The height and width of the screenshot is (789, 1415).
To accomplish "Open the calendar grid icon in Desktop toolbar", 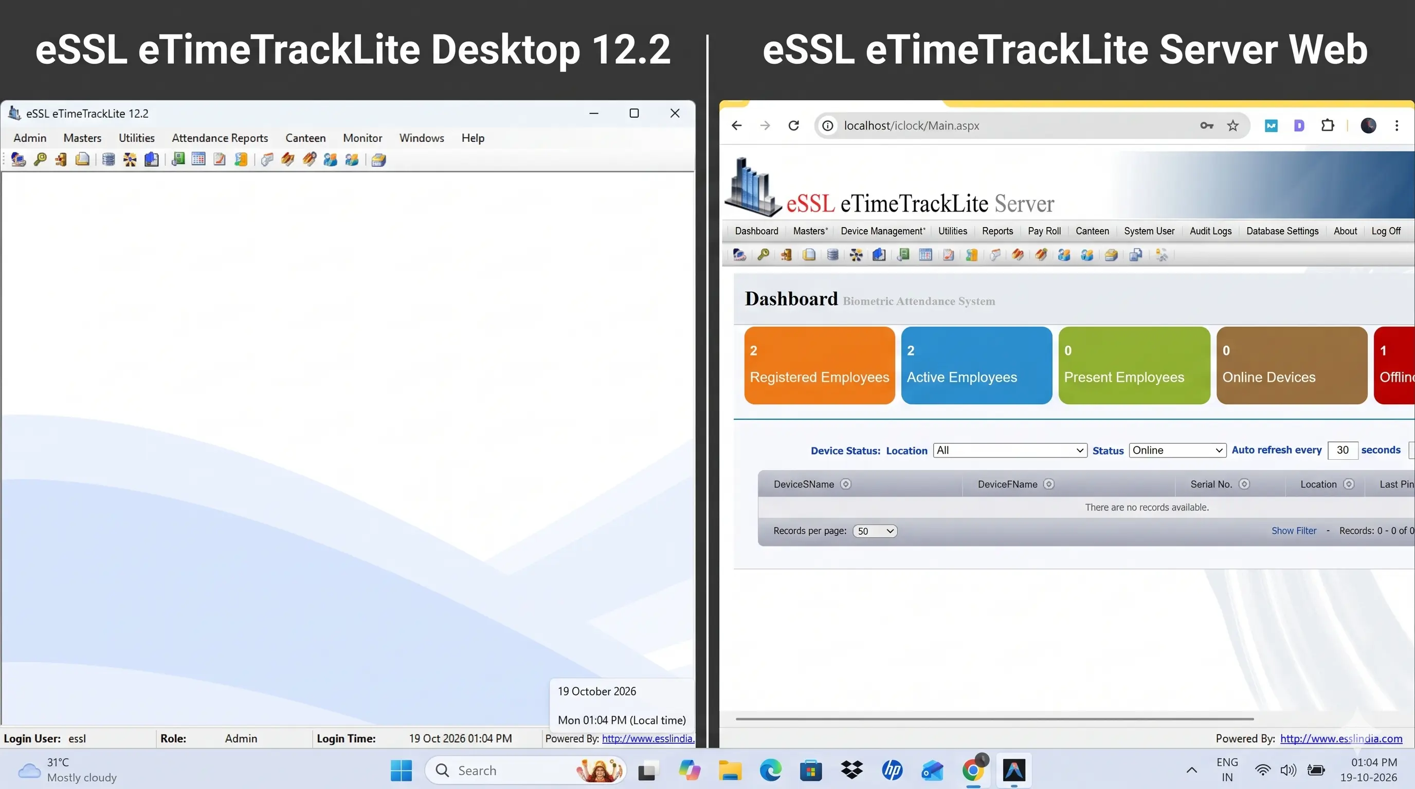I will 198,160.
